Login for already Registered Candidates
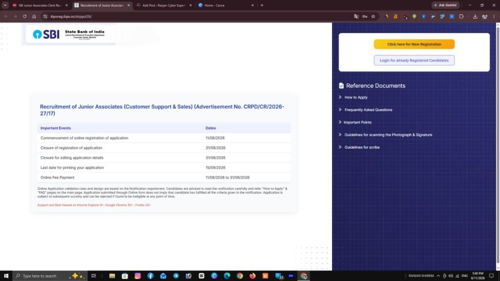 coord(414,60)
